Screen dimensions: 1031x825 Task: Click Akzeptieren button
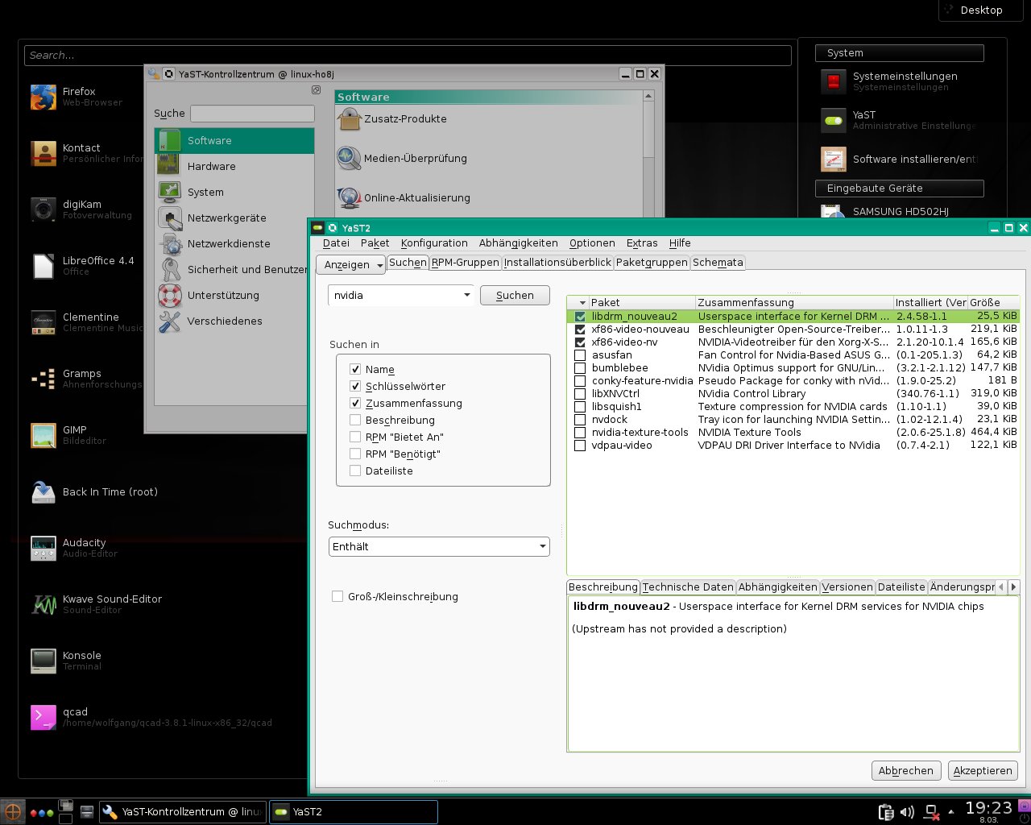pos(983,770)
